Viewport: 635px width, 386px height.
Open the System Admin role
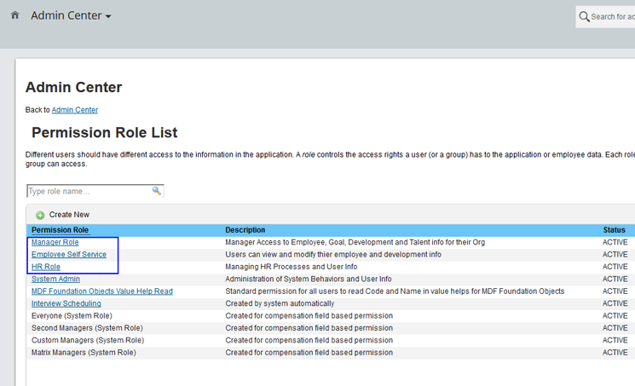55,279
